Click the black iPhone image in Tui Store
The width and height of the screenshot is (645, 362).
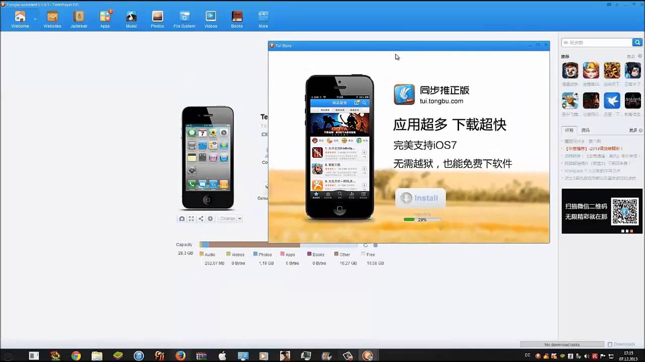340,147
